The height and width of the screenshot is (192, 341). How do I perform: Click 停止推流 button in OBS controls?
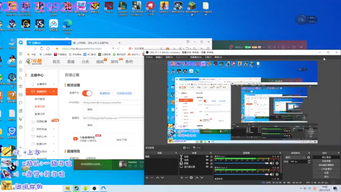(x=326, y=157)
